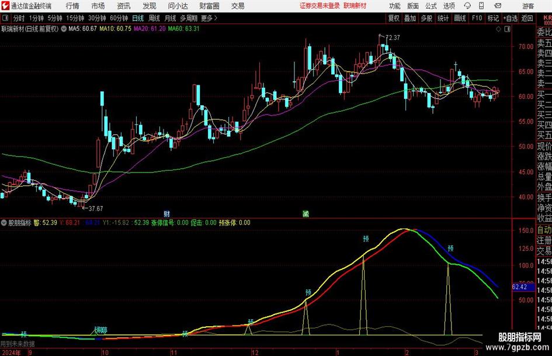Click the 2024年 date axis label

tap(11, 352)
